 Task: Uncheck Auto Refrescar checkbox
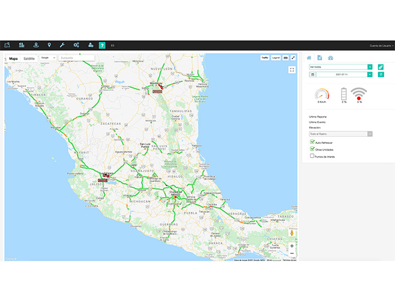(312, 142)
